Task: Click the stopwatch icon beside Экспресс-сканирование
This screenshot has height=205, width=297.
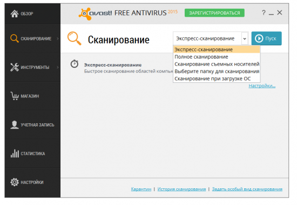Action: click(75, 64)
